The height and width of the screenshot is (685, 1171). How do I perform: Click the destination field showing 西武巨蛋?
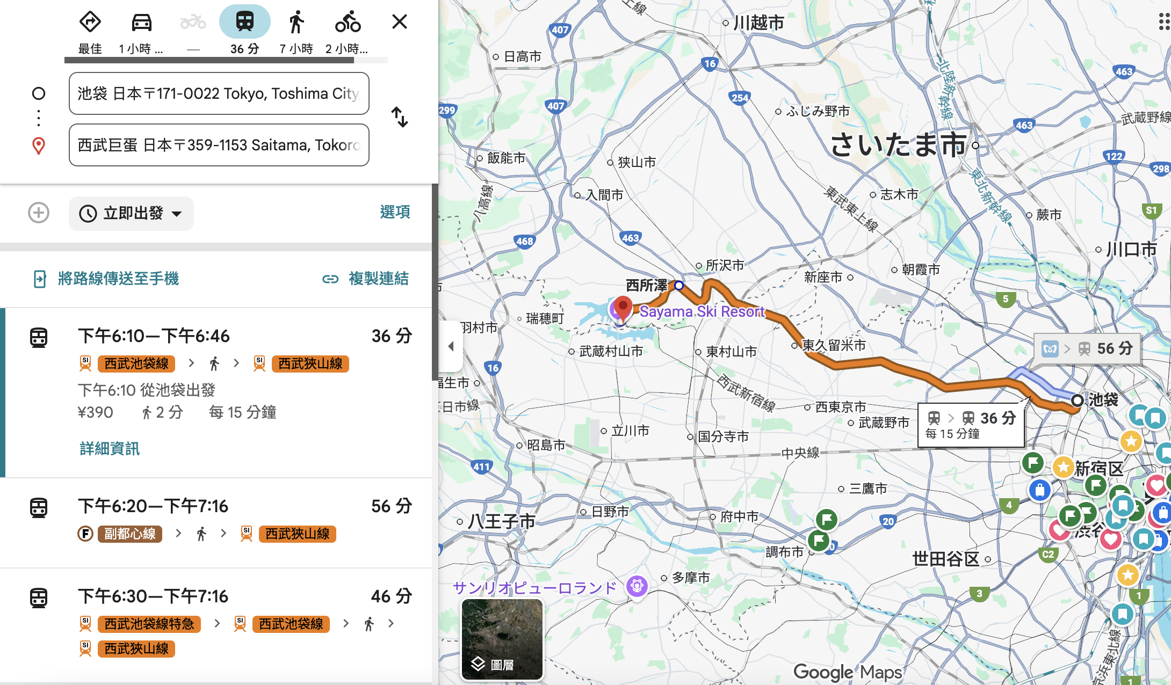pos(218,144)
